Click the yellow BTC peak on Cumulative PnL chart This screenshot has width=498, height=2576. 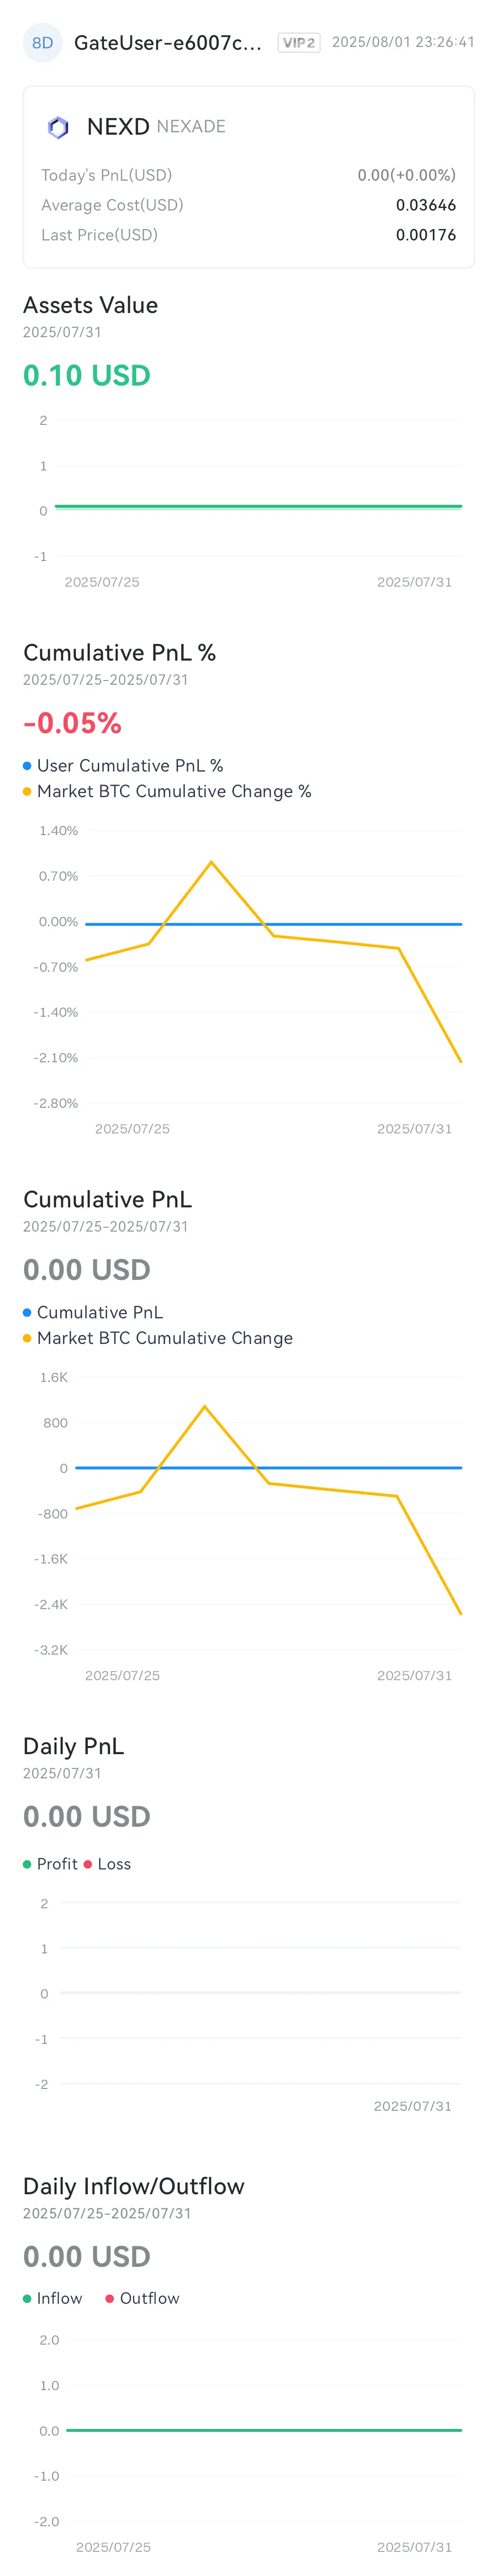click(205, 1407)
